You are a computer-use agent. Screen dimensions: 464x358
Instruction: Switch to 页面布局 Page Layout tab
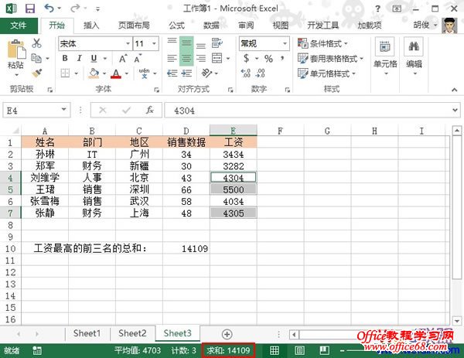(x=134, y=26)
